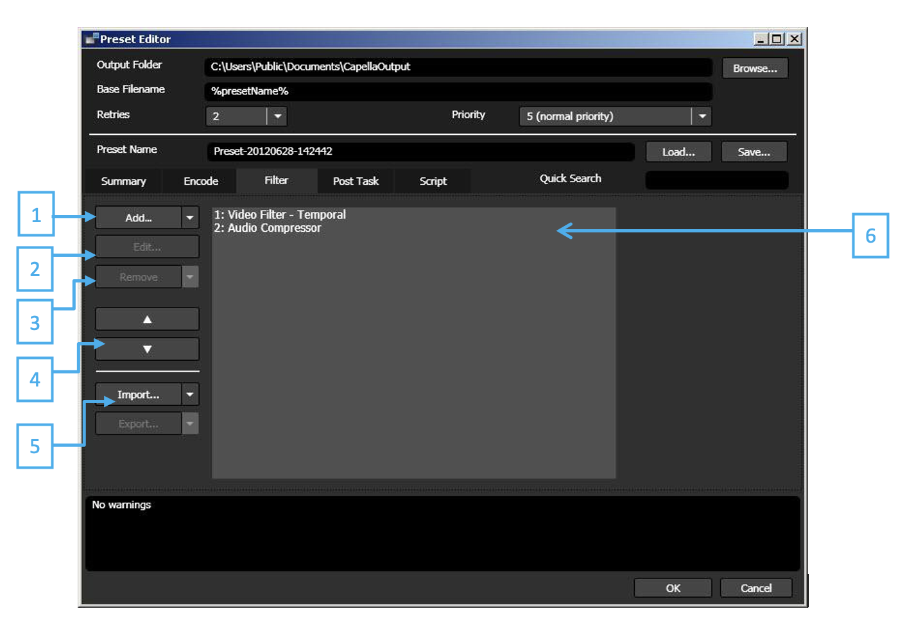Open the Import button dropdown arrow
The image size is (905, 633).
click(190, 394)
